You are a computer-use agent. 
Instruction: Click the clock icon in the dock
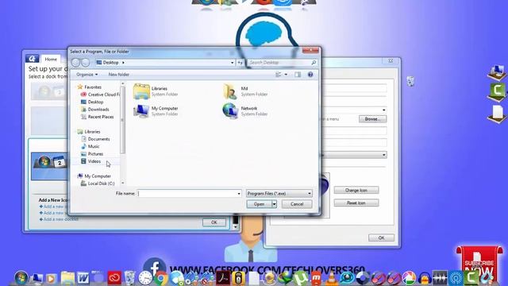(145, 278)
